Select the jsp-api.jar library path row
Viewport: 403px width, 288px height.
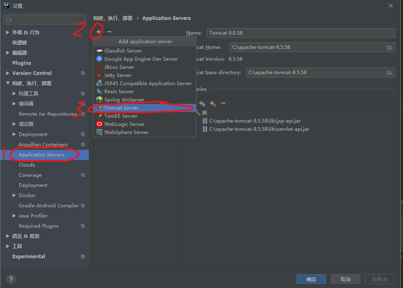pos(255,121)
